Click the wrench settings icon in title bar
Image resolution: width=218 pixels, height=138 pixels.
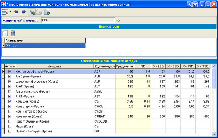[x=189, y=4]
